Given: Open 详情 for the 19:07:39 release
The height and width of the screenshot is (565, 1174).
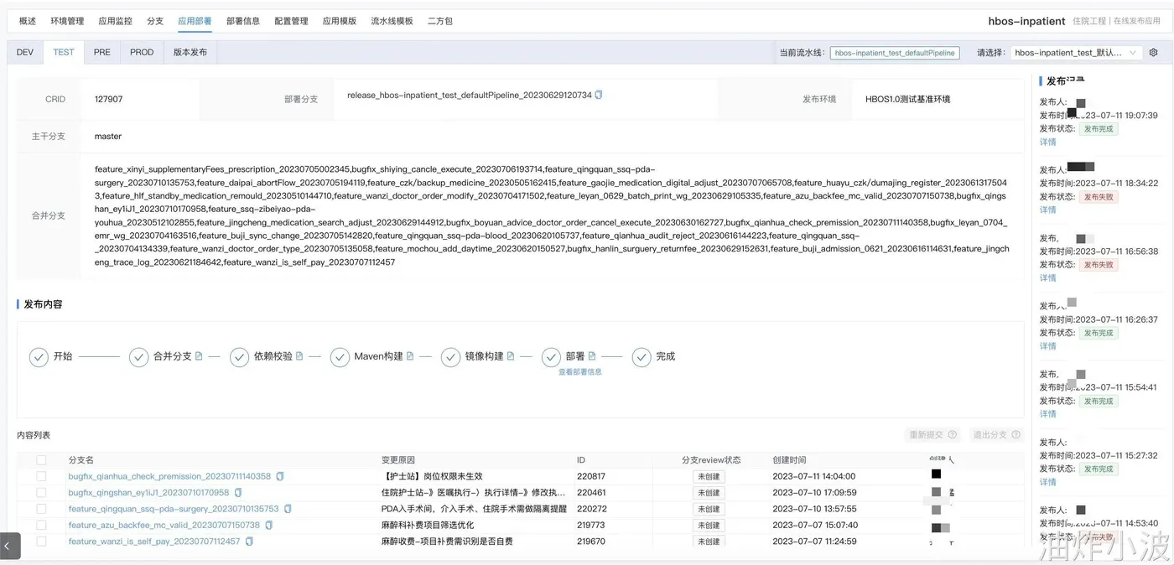Looking at the screenshot, I should tap(1048, 143).
